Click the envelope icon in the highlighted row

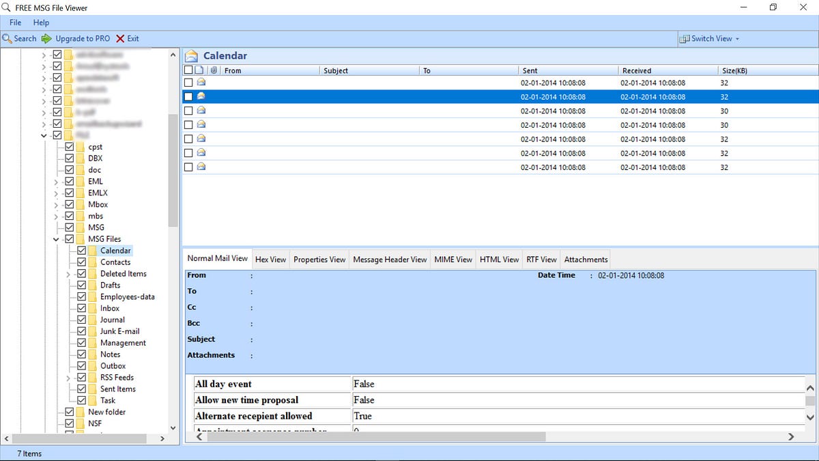[201, 96]
